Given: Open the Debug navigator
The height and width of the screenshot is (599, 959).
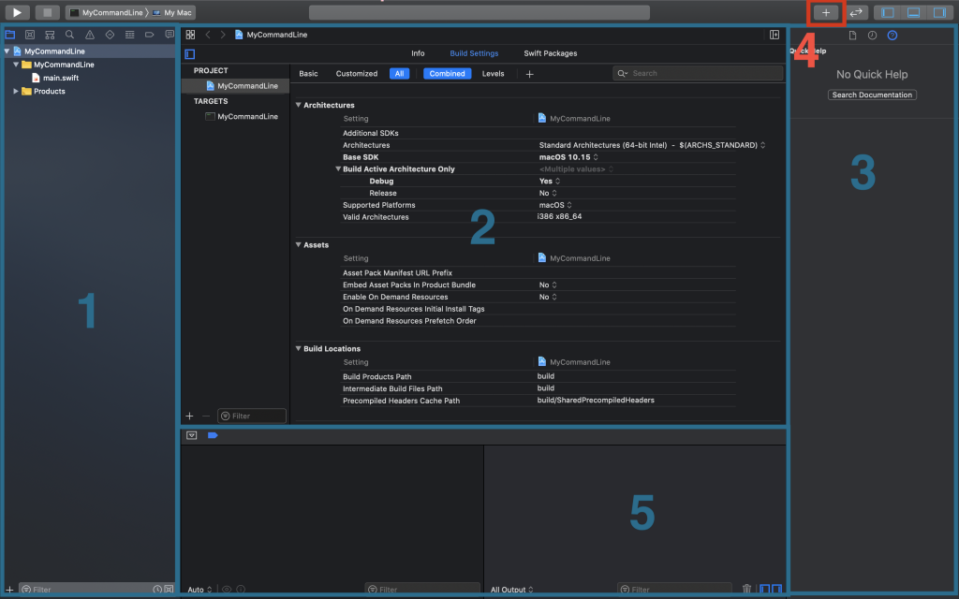Looking at the screenshot, I should tap(129, 35).
